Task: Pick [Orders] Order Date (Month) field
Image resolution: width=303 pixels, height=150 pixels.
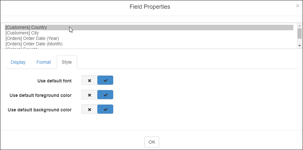Action: click(x=34, y=44)
